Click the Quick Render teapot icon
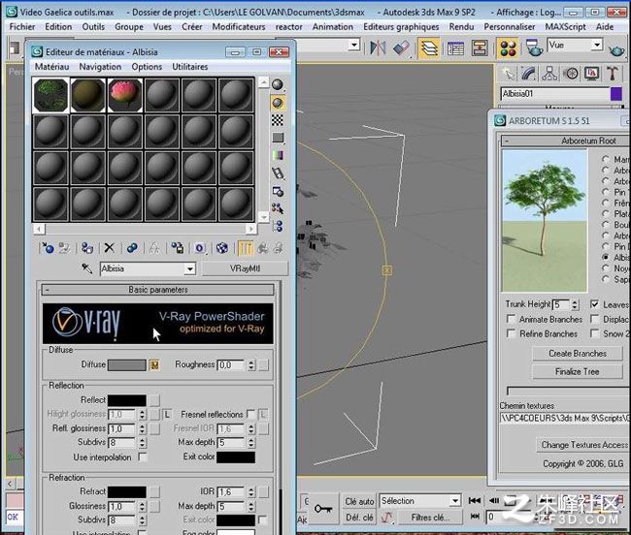The height and width of the screenshot is (535, 631). [x=616, y=49]
